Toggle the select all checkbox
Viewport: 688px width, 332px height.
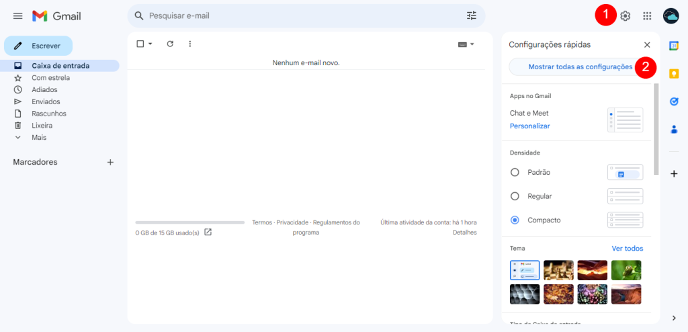[x=140, y=44]
